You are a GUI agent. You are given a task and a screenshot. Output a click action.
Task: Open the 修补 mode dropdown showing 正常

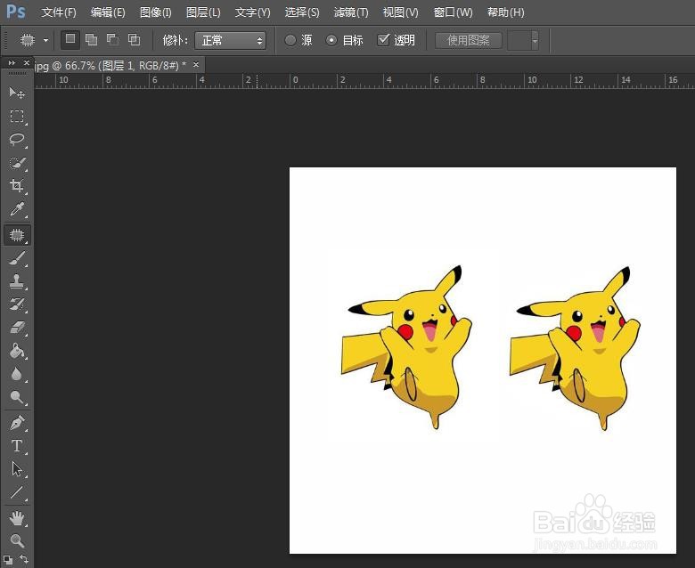(231, 41)
